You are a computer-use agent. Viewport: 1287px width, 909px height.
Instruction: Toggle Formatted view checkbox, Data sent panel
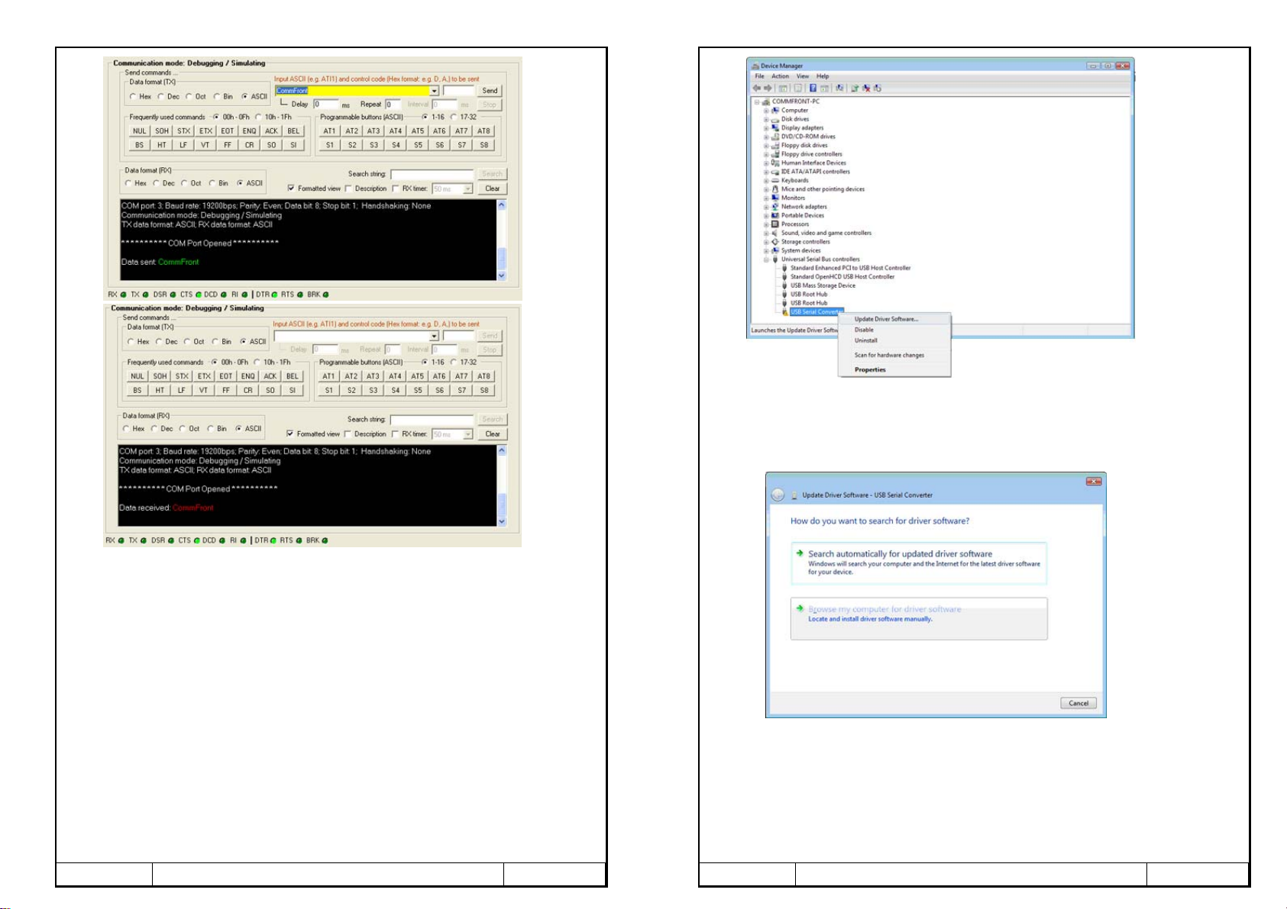tap(291, 189)
